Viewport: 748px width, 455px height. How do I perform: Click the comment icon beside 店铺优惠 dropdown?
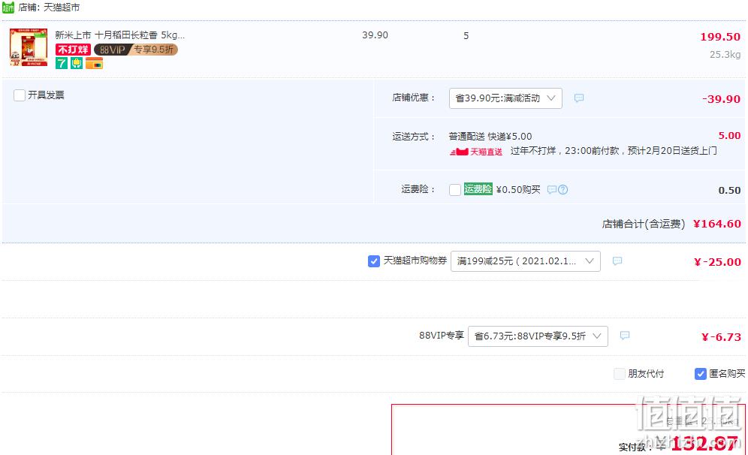point(579,98)
